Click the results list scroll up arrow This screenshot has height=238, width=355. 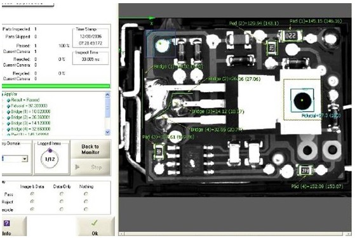pyautogui.click(x=107, y=95)
